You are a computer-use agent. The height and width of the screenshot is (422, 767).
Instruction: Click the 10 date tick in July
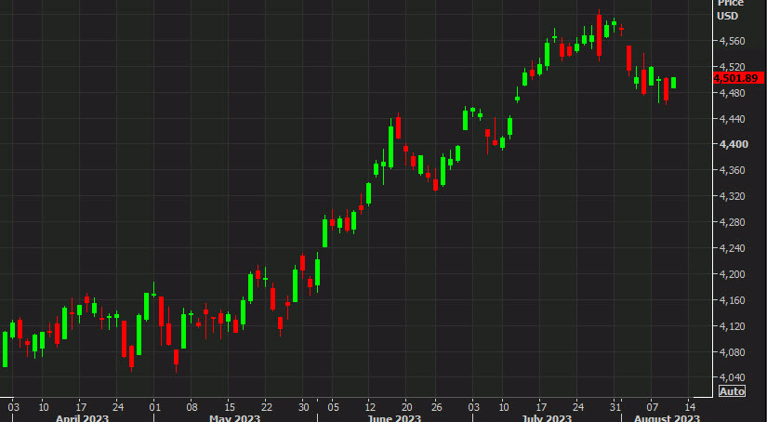[504, 407]
